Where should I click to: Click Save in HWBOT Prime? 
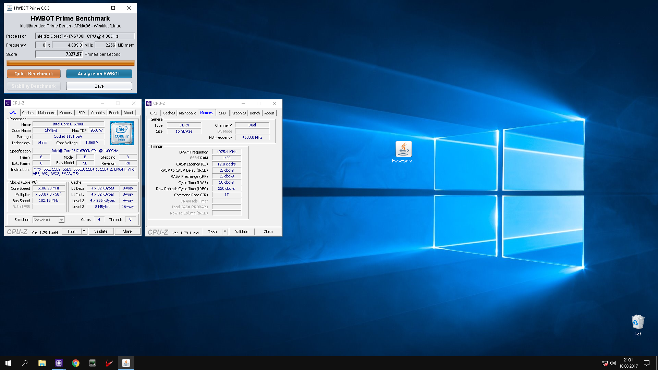tap(99, 86)
